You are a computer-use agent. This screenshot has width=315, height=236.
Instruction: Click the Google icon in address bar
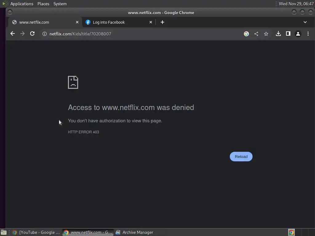(246, 34)
